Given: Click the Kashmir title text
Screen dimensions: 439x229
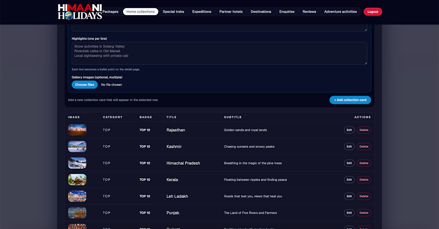Looking at the screenshot, I should (174, 147).
